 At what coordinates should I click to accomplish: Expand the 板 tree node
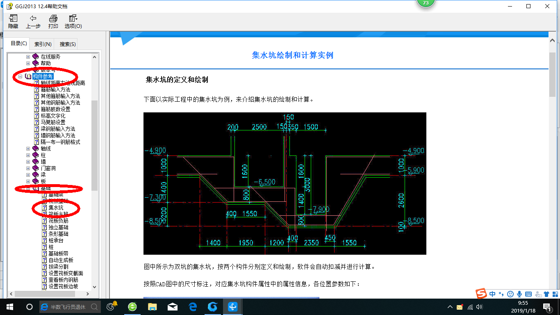tap(28, 181)
